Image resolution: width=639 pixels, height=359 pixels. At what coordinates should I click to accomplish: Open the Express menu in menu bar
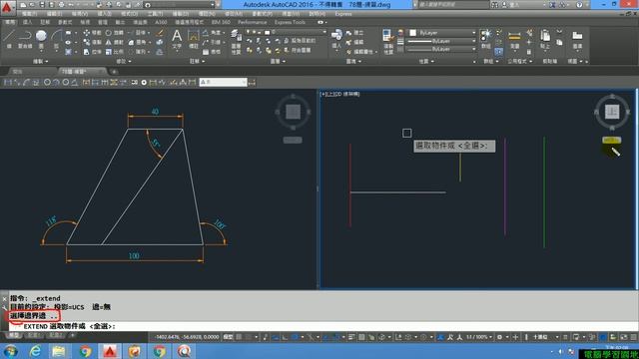point(343,14)
